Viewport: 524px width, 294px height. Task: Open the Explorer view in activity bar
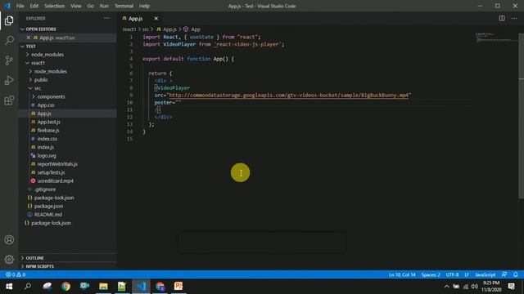click(9, 20)
